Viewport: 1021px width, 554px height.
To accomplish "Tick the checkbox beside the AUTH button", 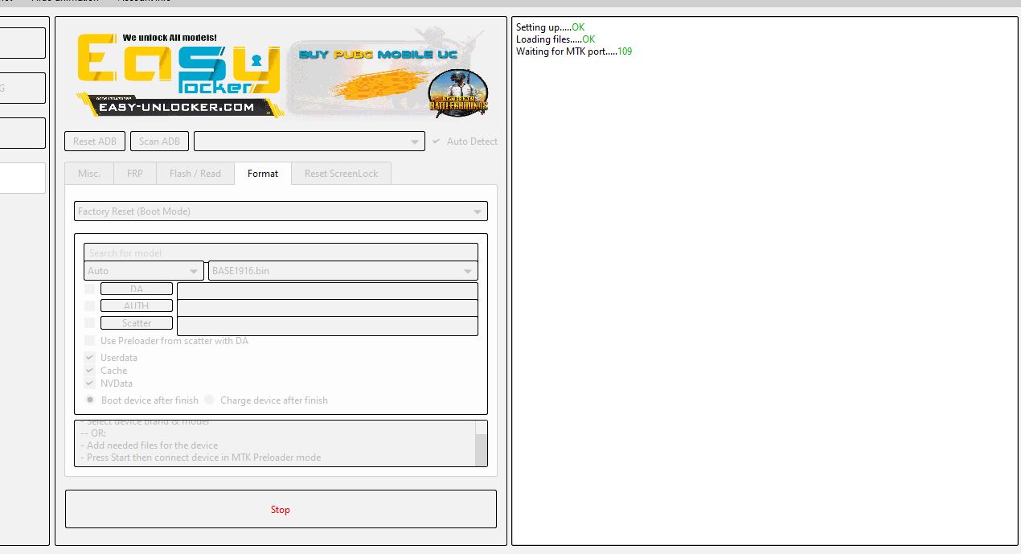I will click(90, 306).
